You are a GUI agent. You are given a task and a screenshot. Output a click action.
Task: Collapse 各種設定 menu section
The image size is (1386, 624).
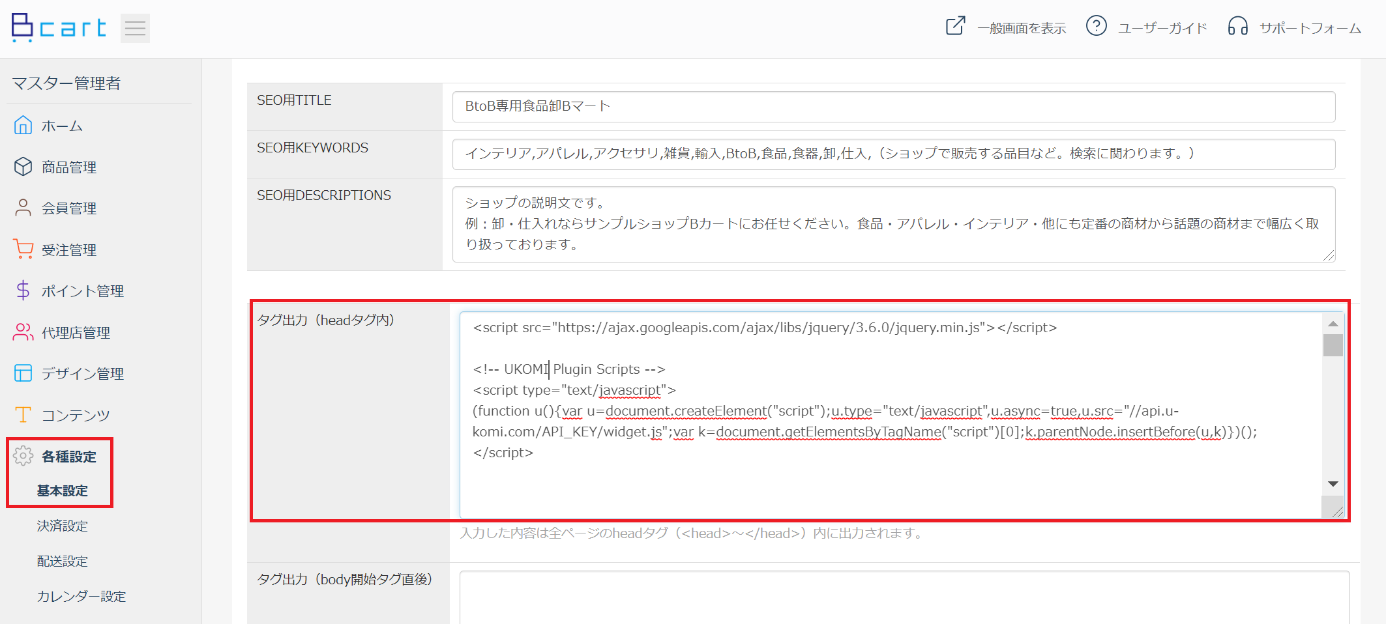point(69,457)
